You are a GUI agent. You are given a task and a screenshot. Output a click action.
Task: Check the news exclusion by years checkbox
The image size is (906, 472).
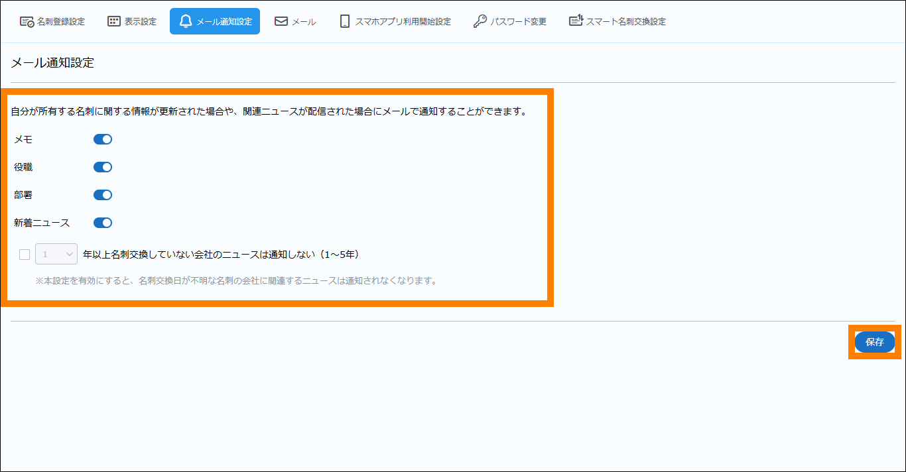pos(25,254)
